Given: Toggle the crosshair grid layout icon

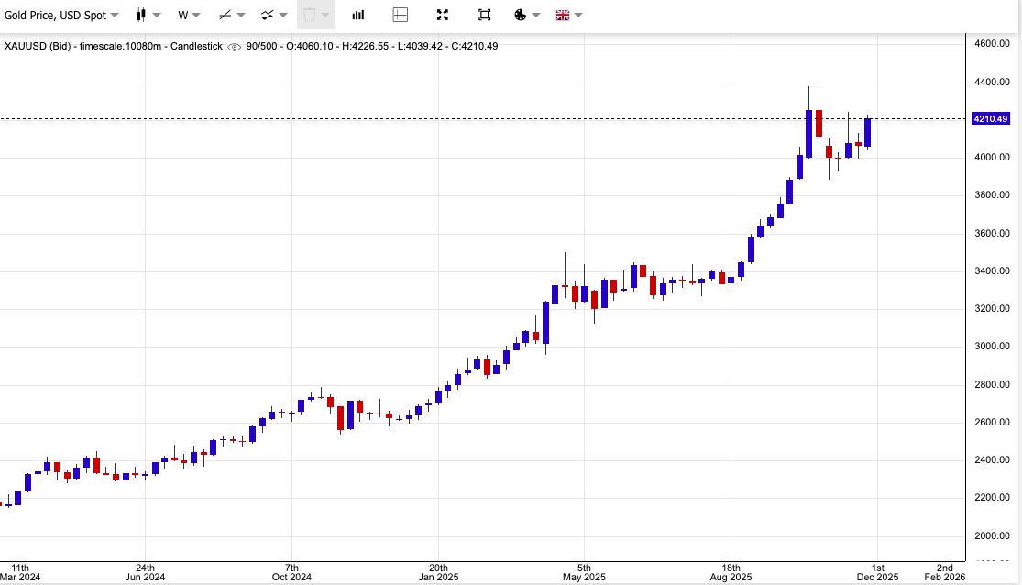Looking at the screenshot, I should tap(401, 15).
